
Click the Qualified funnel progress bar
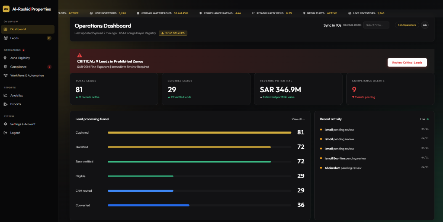199,147
